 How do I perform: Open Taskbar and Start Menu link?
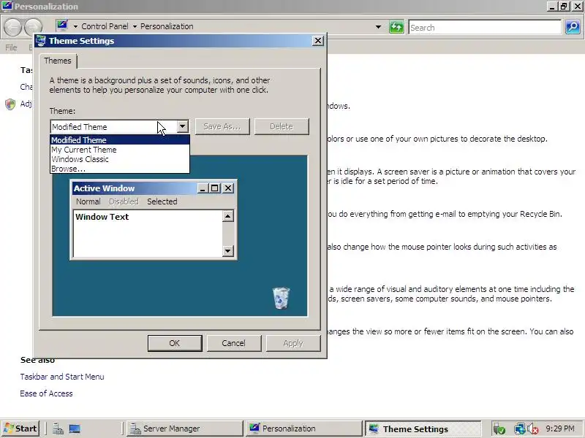point(62,377)
